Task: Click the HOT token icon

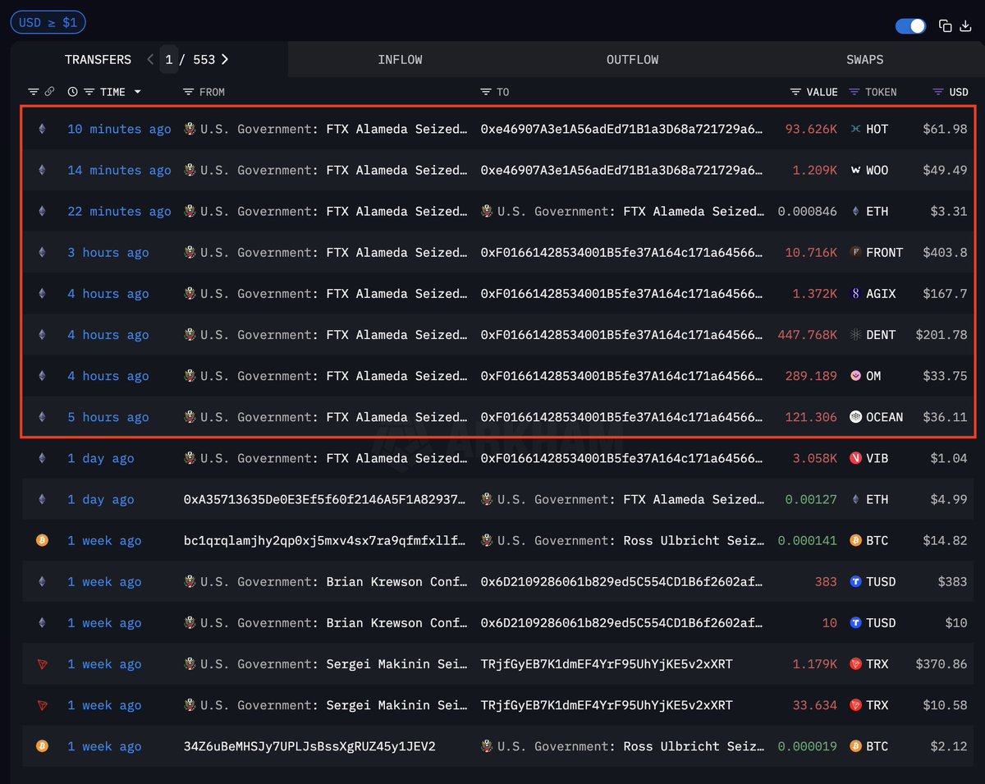Action: pyautogui.click(x=856, y=129)
